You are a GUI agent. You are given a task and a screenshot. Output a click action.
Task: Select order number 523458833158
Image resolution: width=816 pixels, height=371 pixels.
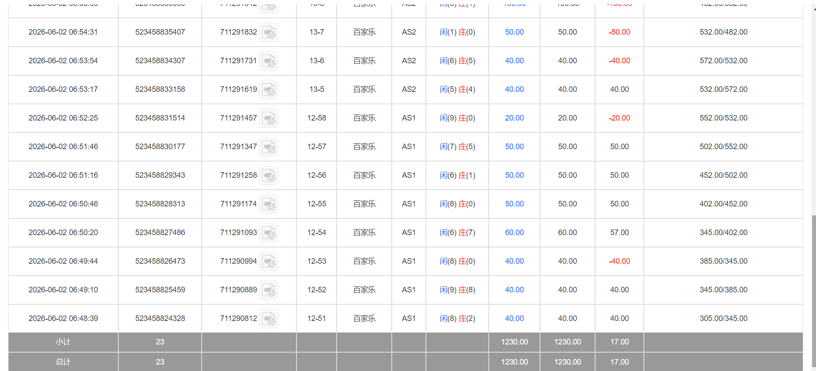pyautogui.click(x=160, y=89)
